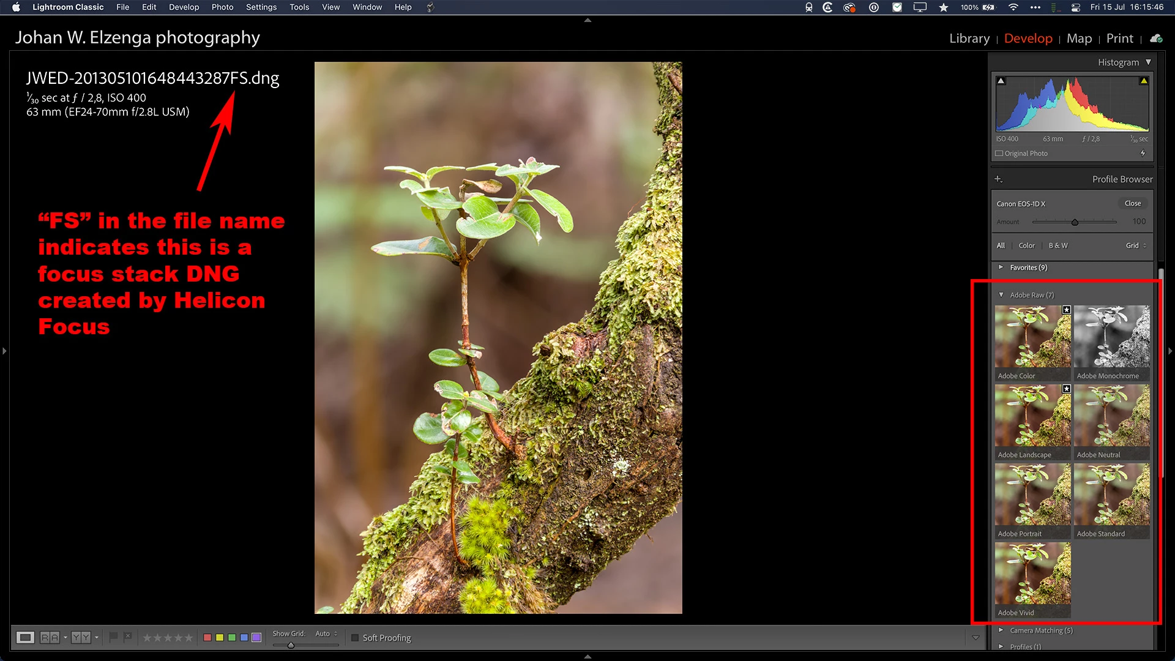The image size is (1175, 661).
Task: Open the Grid view mode dropdown
Action: click(1136, 245)
